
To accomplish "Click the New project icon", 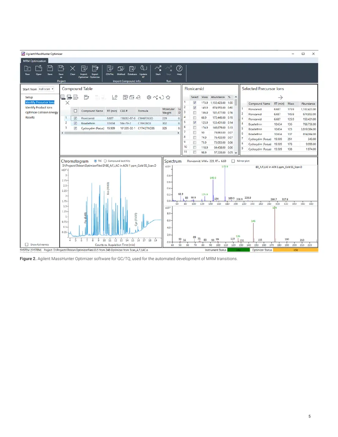I will (x=27, y=68).
